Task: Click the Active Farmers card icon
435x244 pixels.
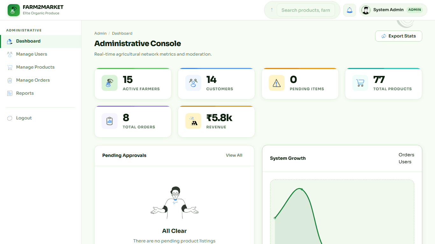Action: [x=110, y=83]
